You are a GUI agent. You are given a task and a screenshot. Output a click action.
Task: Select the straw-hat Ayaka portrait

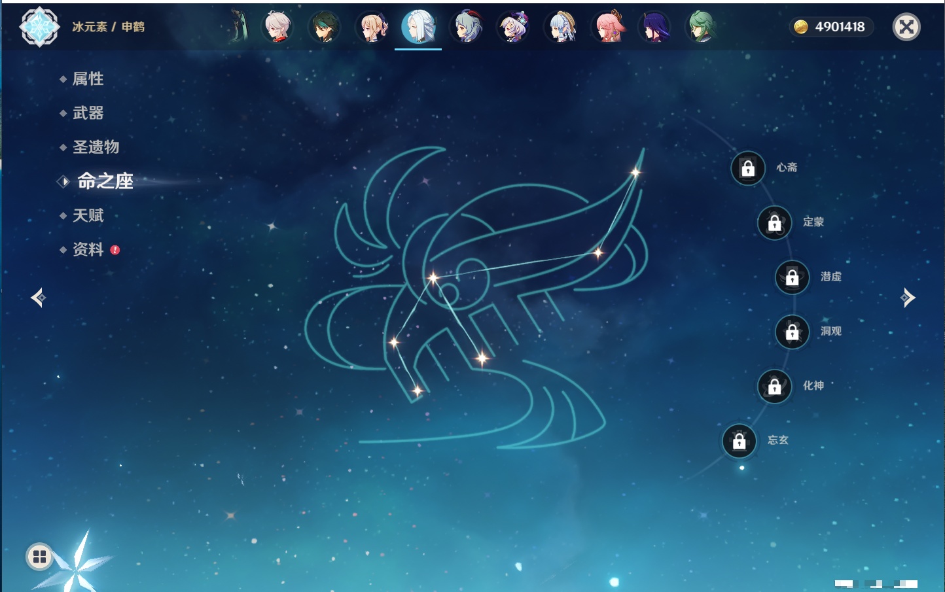560,27
